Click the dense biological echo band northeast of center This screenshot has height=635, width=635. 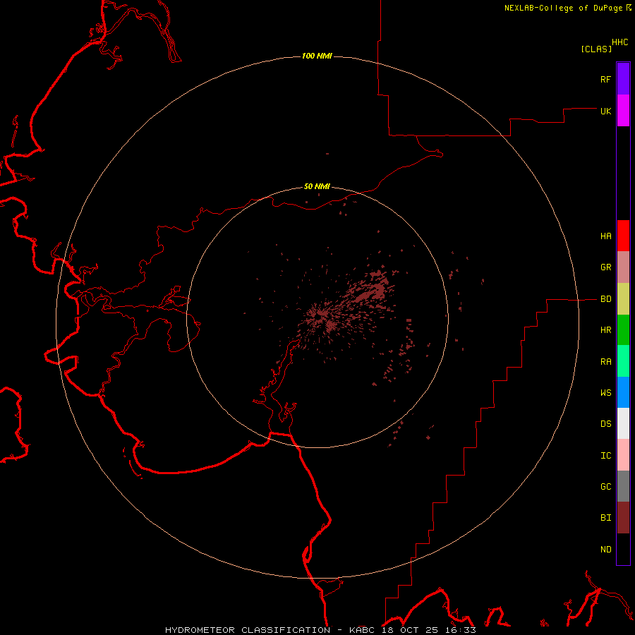(370, 291)
